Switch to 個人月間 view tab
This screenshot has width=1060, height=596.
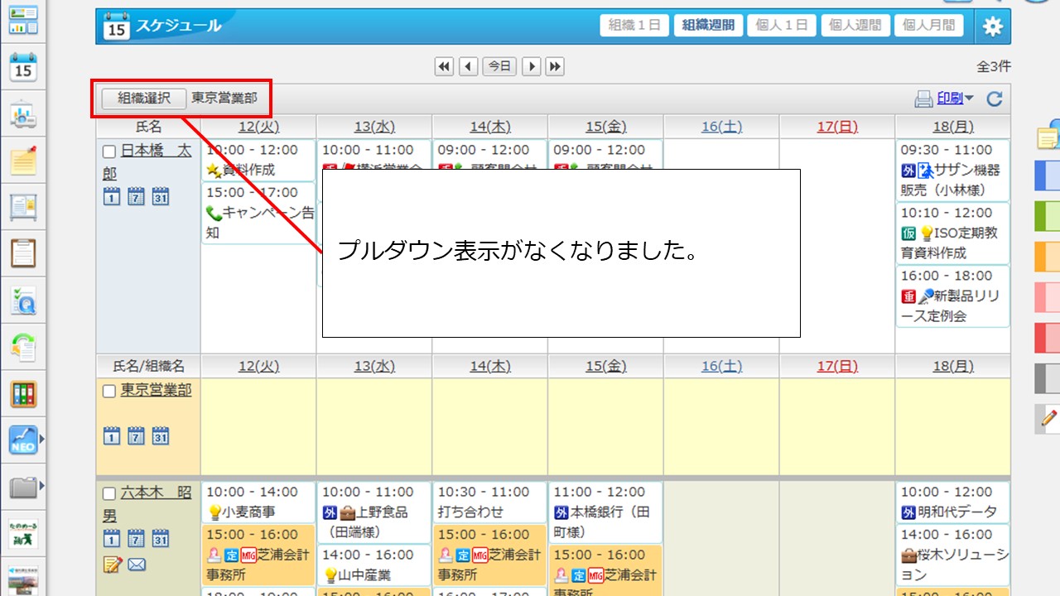point(928,25)
